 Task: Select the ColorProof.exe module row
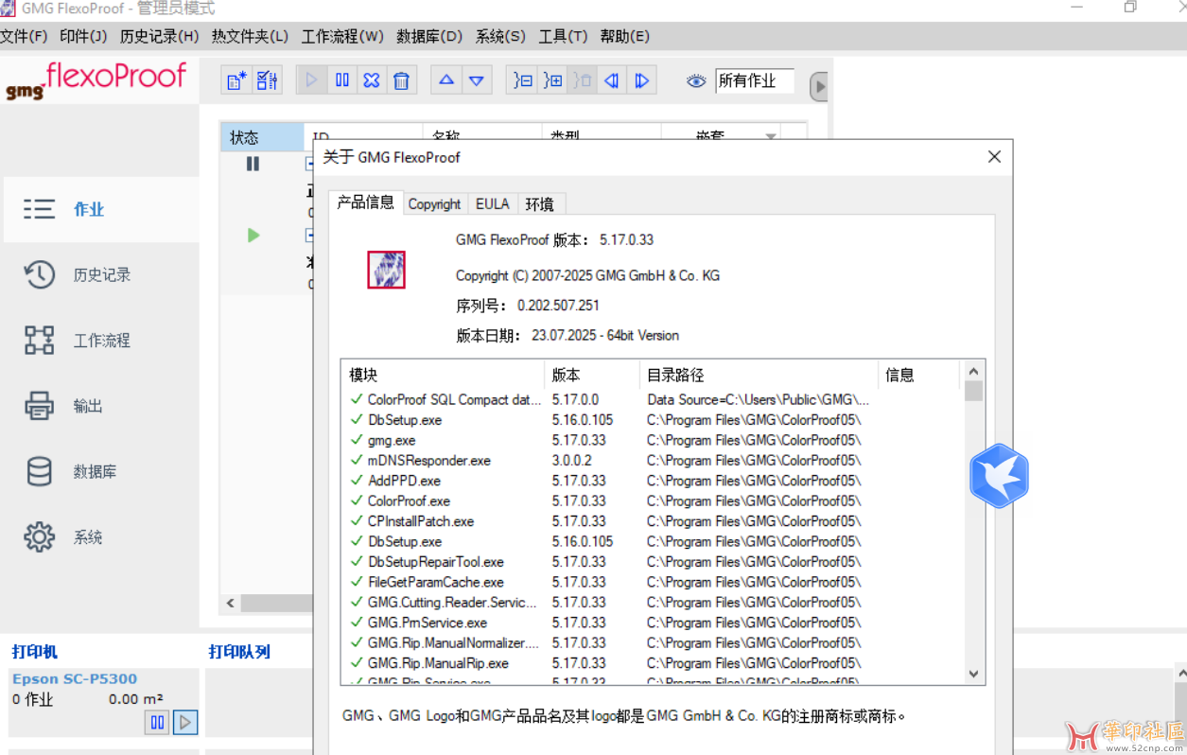653,500
